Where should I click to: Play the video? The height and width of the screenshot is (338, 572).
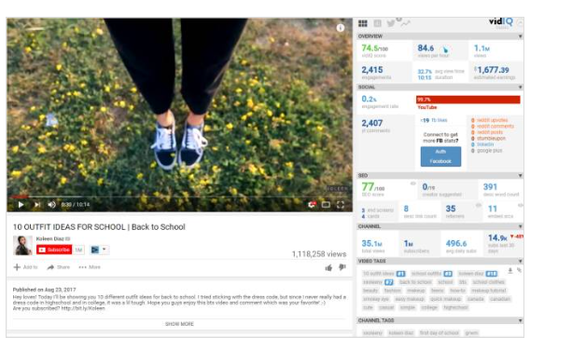coord(21,205)
